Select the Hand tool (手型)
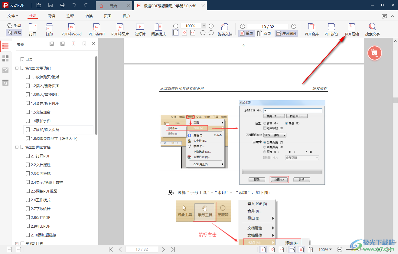Image resolution: width=398 pixels, height=254 pixels. pos(14,26)
